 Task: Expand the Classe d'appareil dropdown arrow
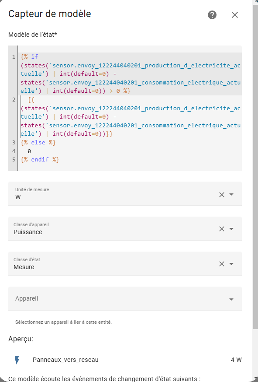click(x=231, y=229)
